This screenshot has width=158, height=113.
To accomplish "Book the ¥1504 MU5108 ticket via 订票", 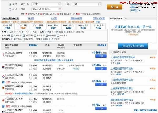I will [101, 69].
